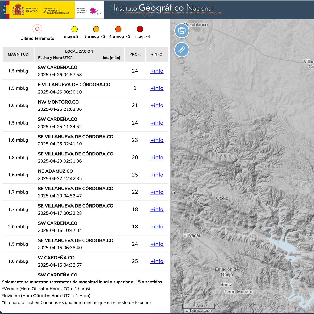
Task: Open +info for the NW Montoro earthquake
Action: (157, 105)
